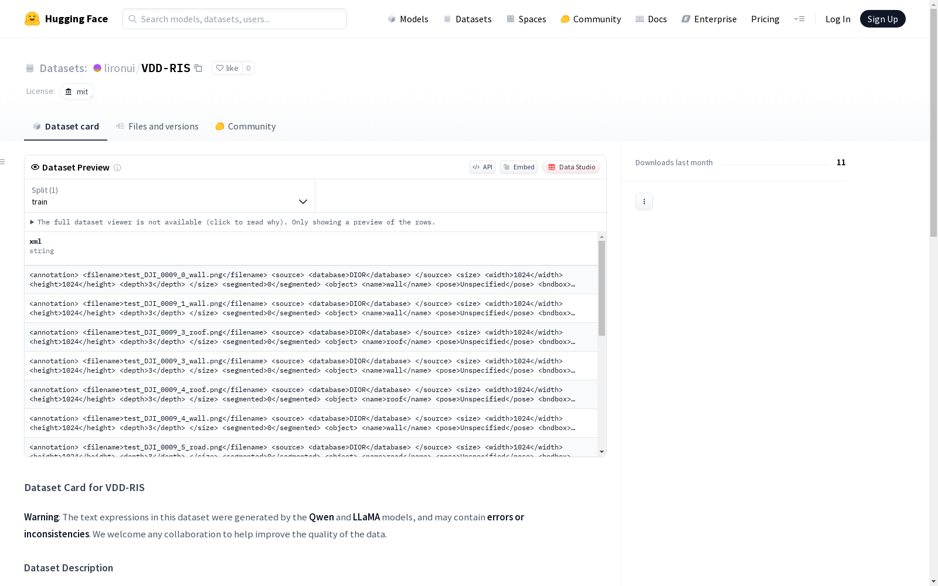Click the lironui user avatar icon
This screenshot has height=586, width=938.
pyautogui.click(x=97, y=68)
